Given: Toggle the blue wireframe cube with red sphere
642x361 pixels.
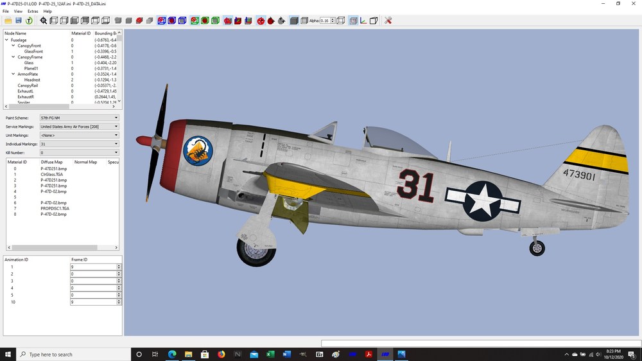Looking at the screenshot, I should tap(162, 21).
